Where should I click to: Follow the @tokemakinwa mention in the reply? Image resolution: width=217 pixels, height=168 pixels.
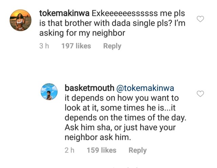coord(145,88)
